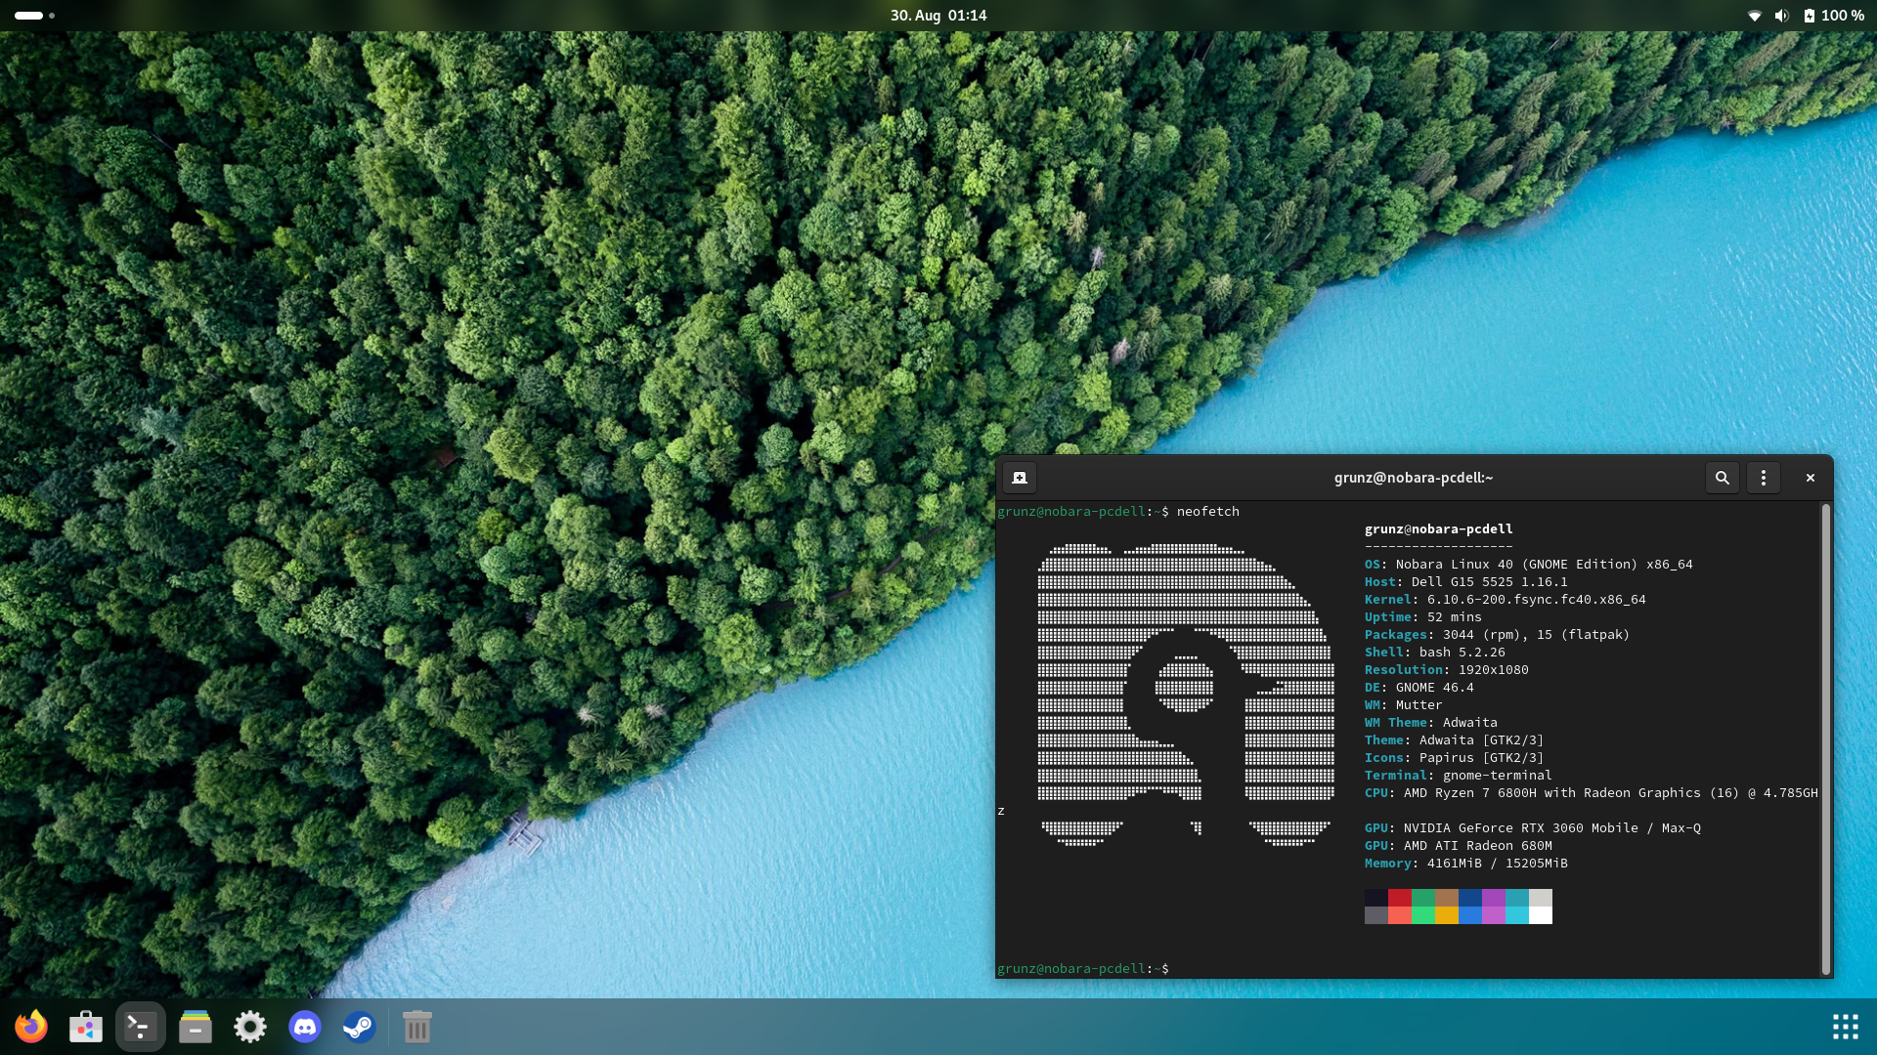Screen dimensions: 1877x1055
Task: Launch Steam from the dock
Action: [359, 1027]
